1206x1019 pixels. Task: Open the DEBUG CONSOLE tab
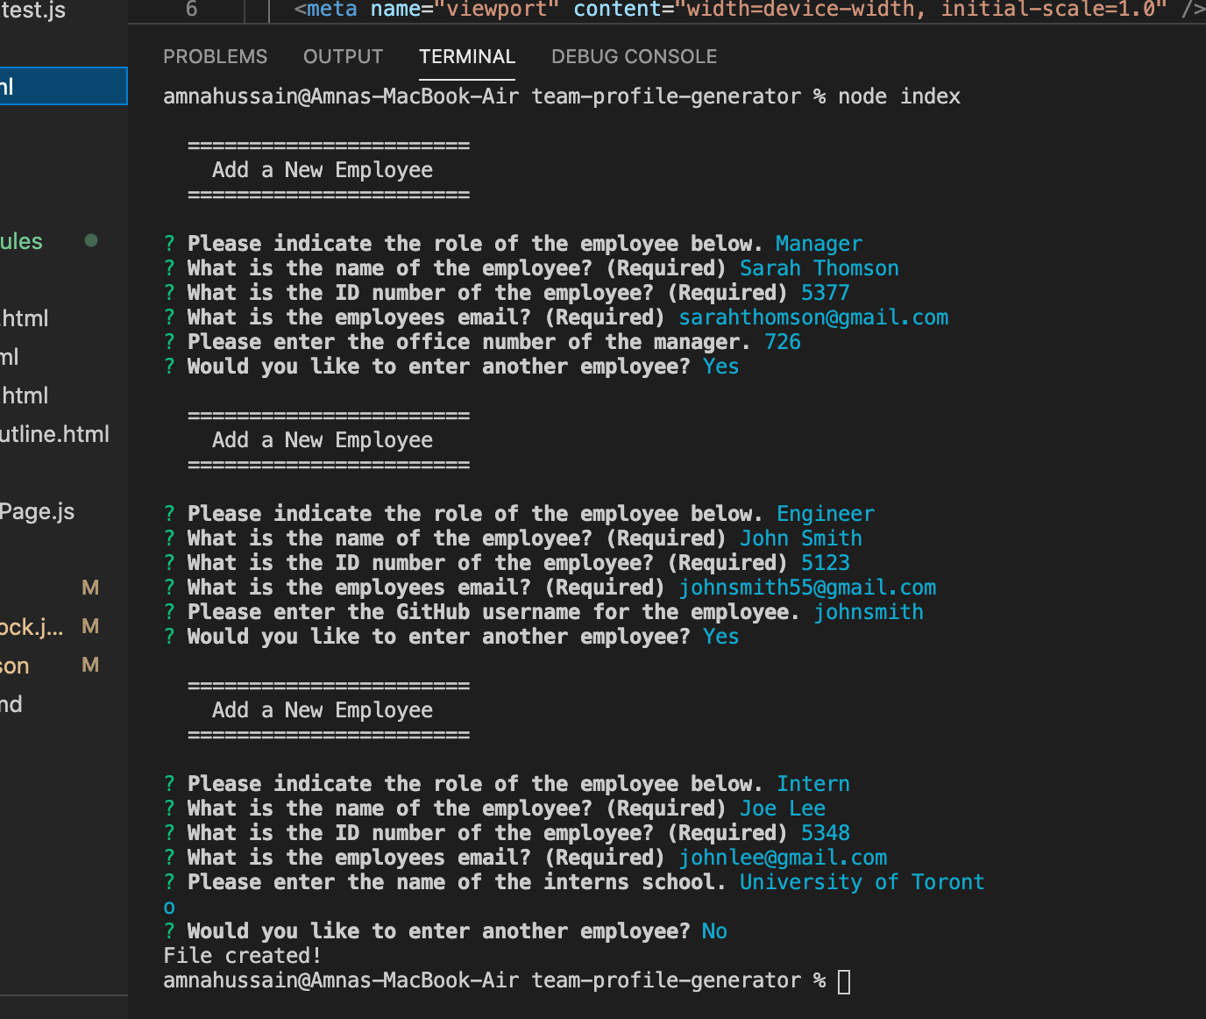(633, 56)
